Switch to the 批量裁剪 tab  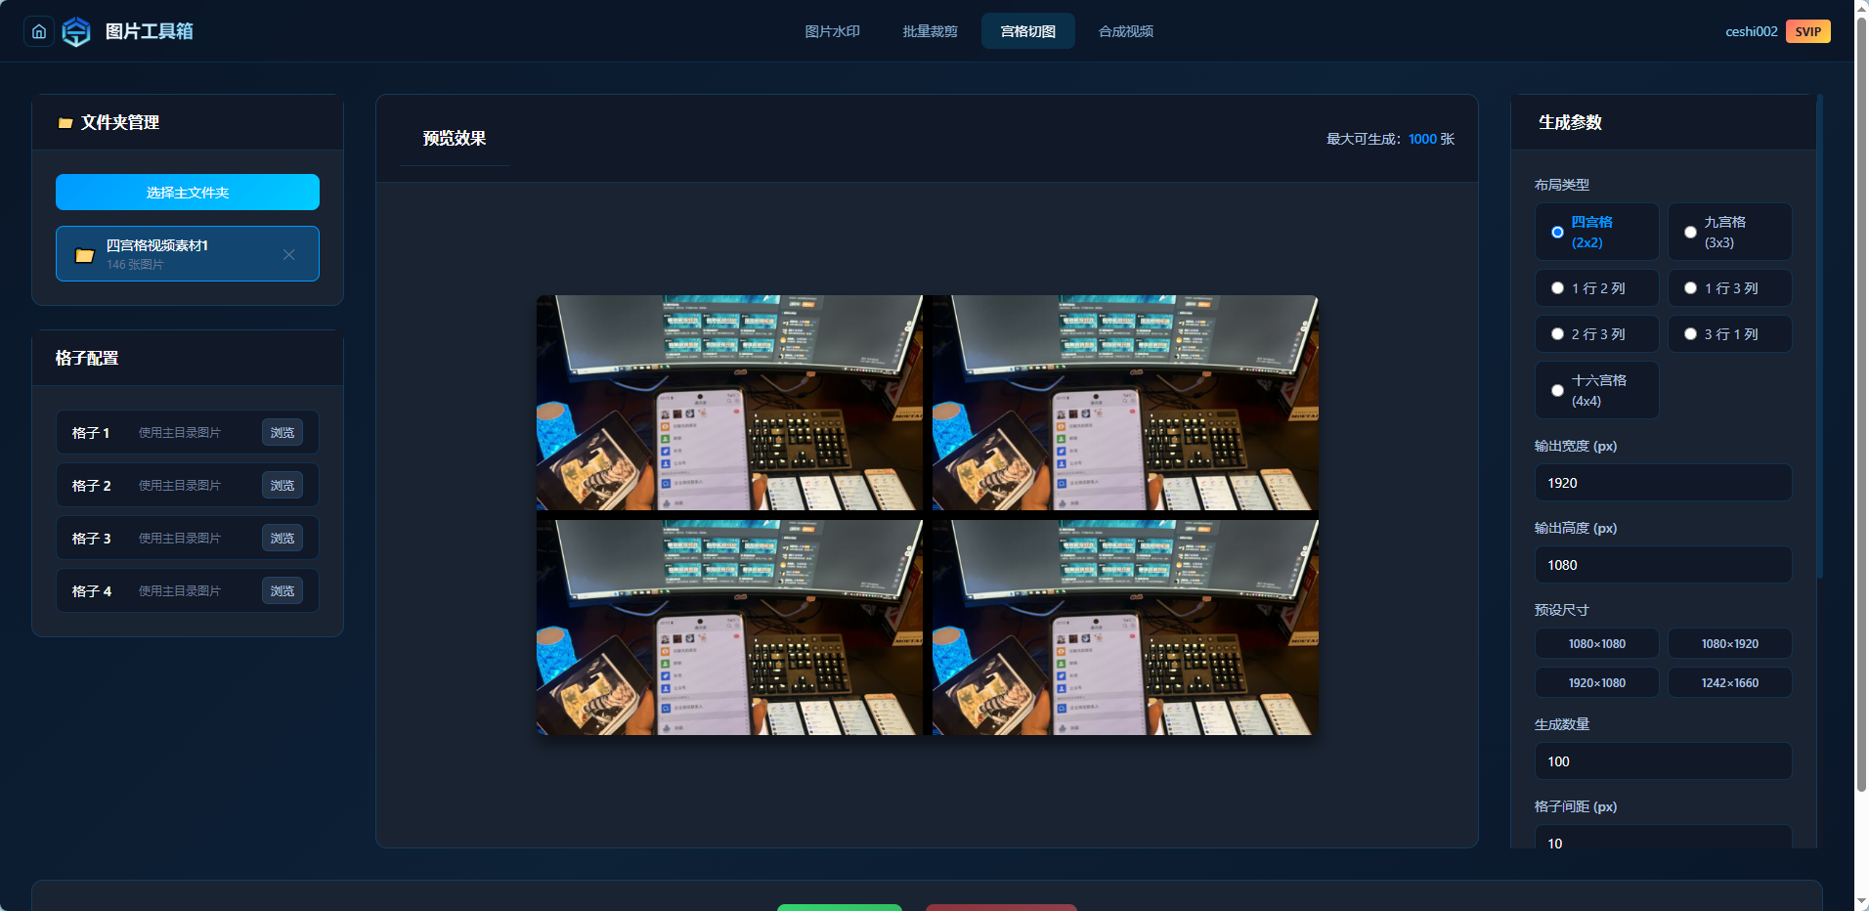click(930, 31)
